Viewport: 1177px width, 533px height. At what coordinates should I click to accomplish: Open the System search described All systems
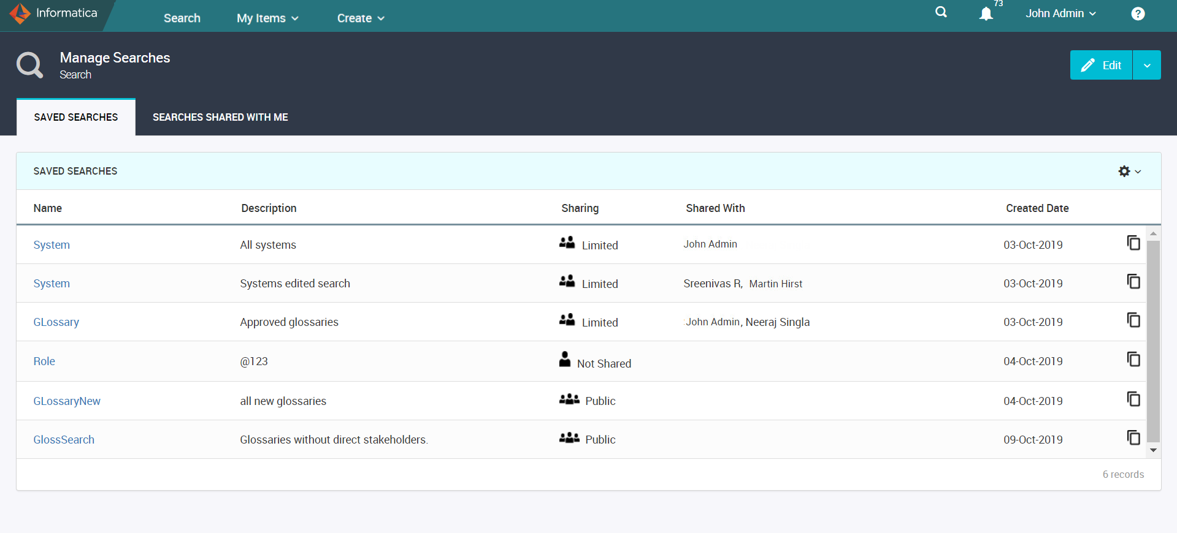click(x=52, y=245)
